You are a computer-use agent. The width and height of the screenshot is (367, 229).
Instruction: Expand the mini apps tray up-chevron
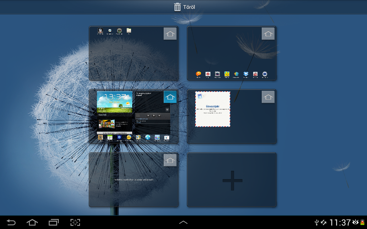(x=183, y=222)
